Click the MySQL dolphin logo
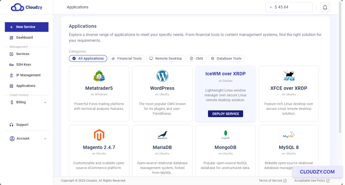This screenshot has width=345, height=185. [x=289, y=134]
